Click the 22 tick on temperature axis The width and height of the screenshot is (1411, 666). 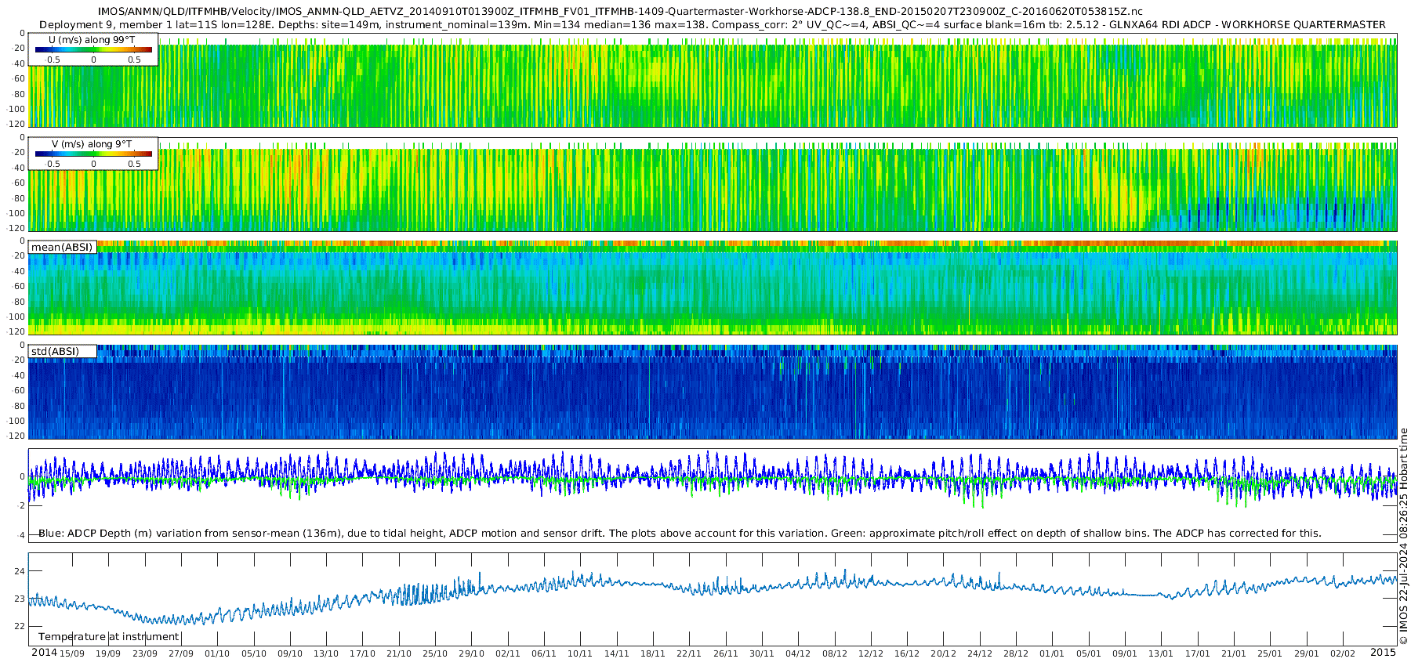(x=21, y=626)
